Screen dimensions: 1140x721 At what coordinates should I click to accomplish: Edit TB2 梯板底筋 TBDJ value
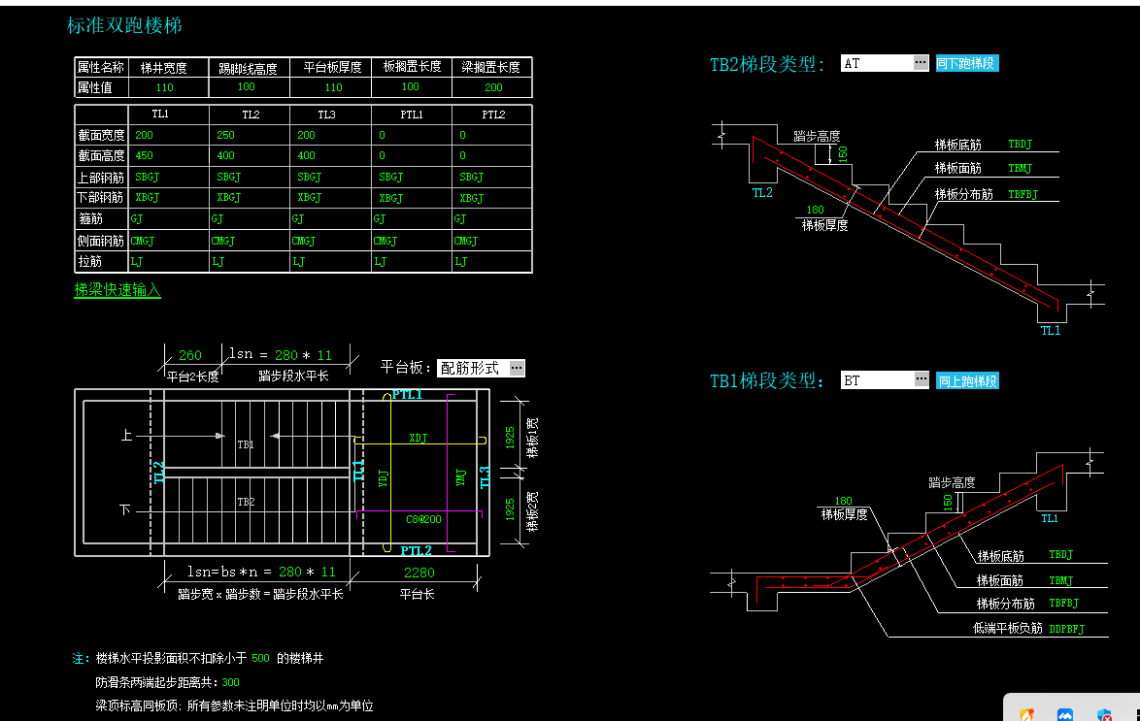[x=1020, y=144]
